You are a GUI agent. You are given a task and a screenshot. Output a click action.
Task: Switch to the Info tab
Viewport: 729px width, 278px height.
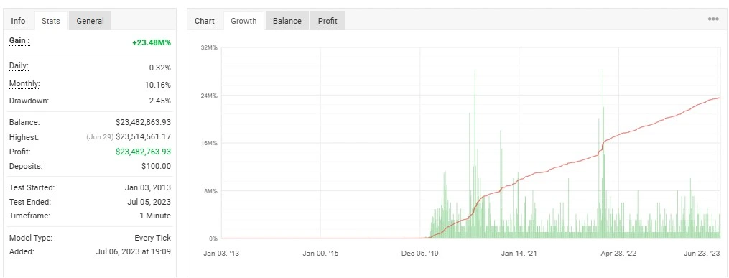pyautogui.click(x=18, y=21)
